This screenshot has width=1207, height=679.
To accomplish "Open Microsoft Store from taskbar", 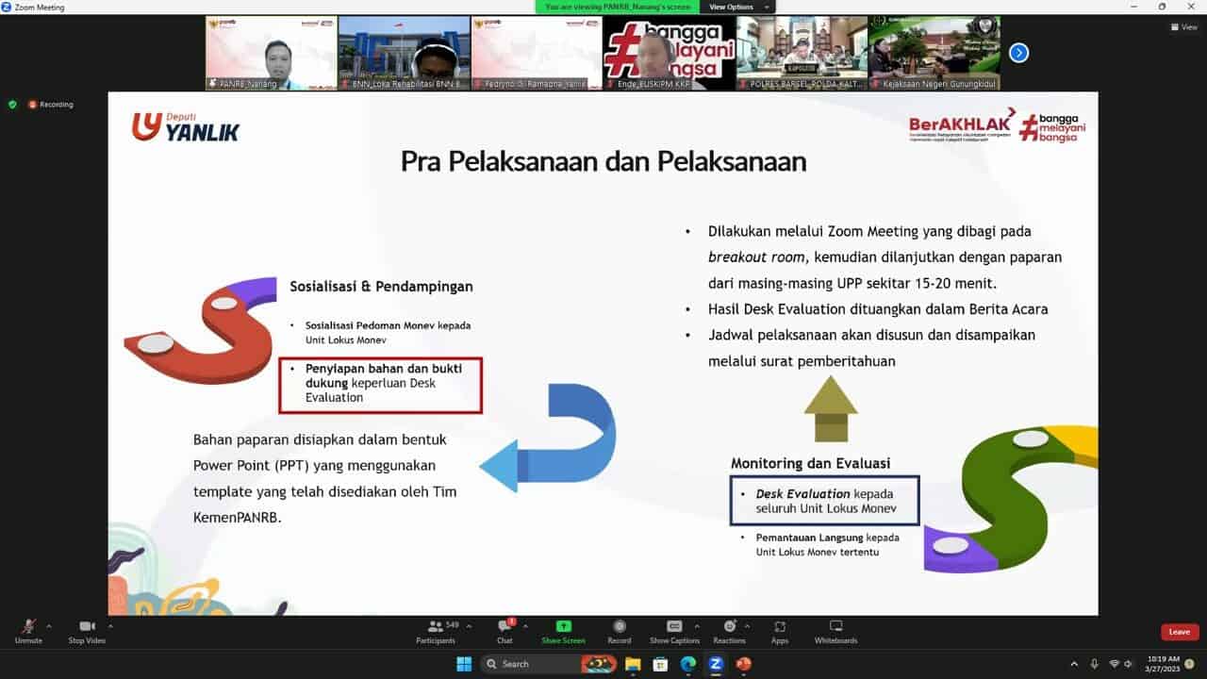I will (660, 664).
